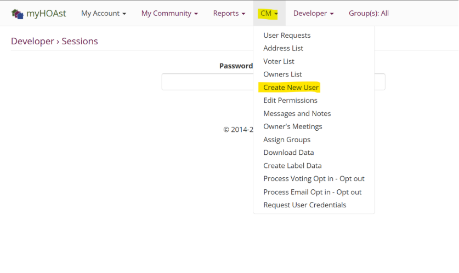
Task: Expand the Developer dropdown menu
Action: [x=313, y=13]
